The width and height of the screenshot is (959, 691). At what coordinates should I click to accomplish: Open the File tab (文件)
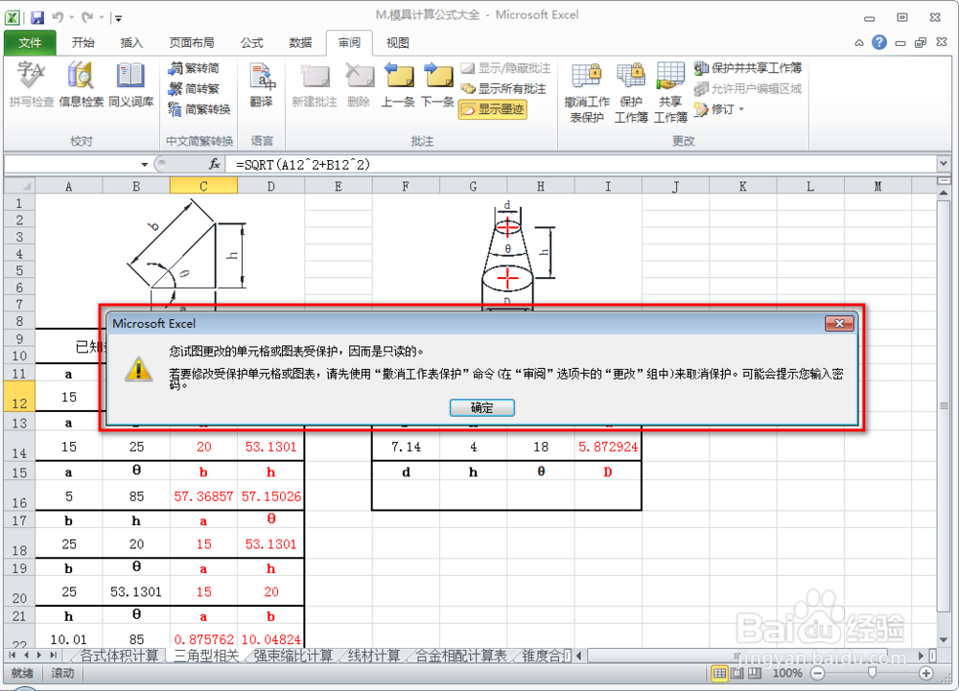(30, 43)
